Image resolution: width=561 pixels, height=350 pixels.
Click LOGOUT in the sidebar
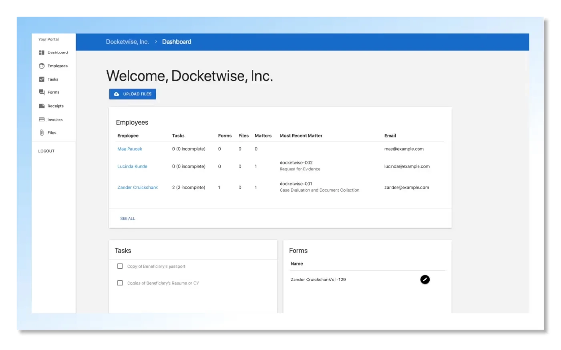(x=46, y=151)
